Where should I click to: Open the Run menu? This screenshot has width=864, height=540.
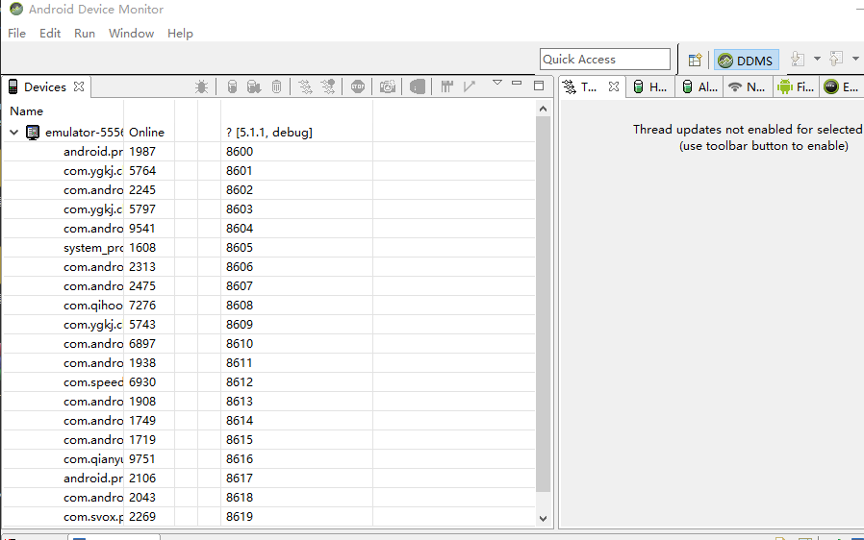pos(85,34)
